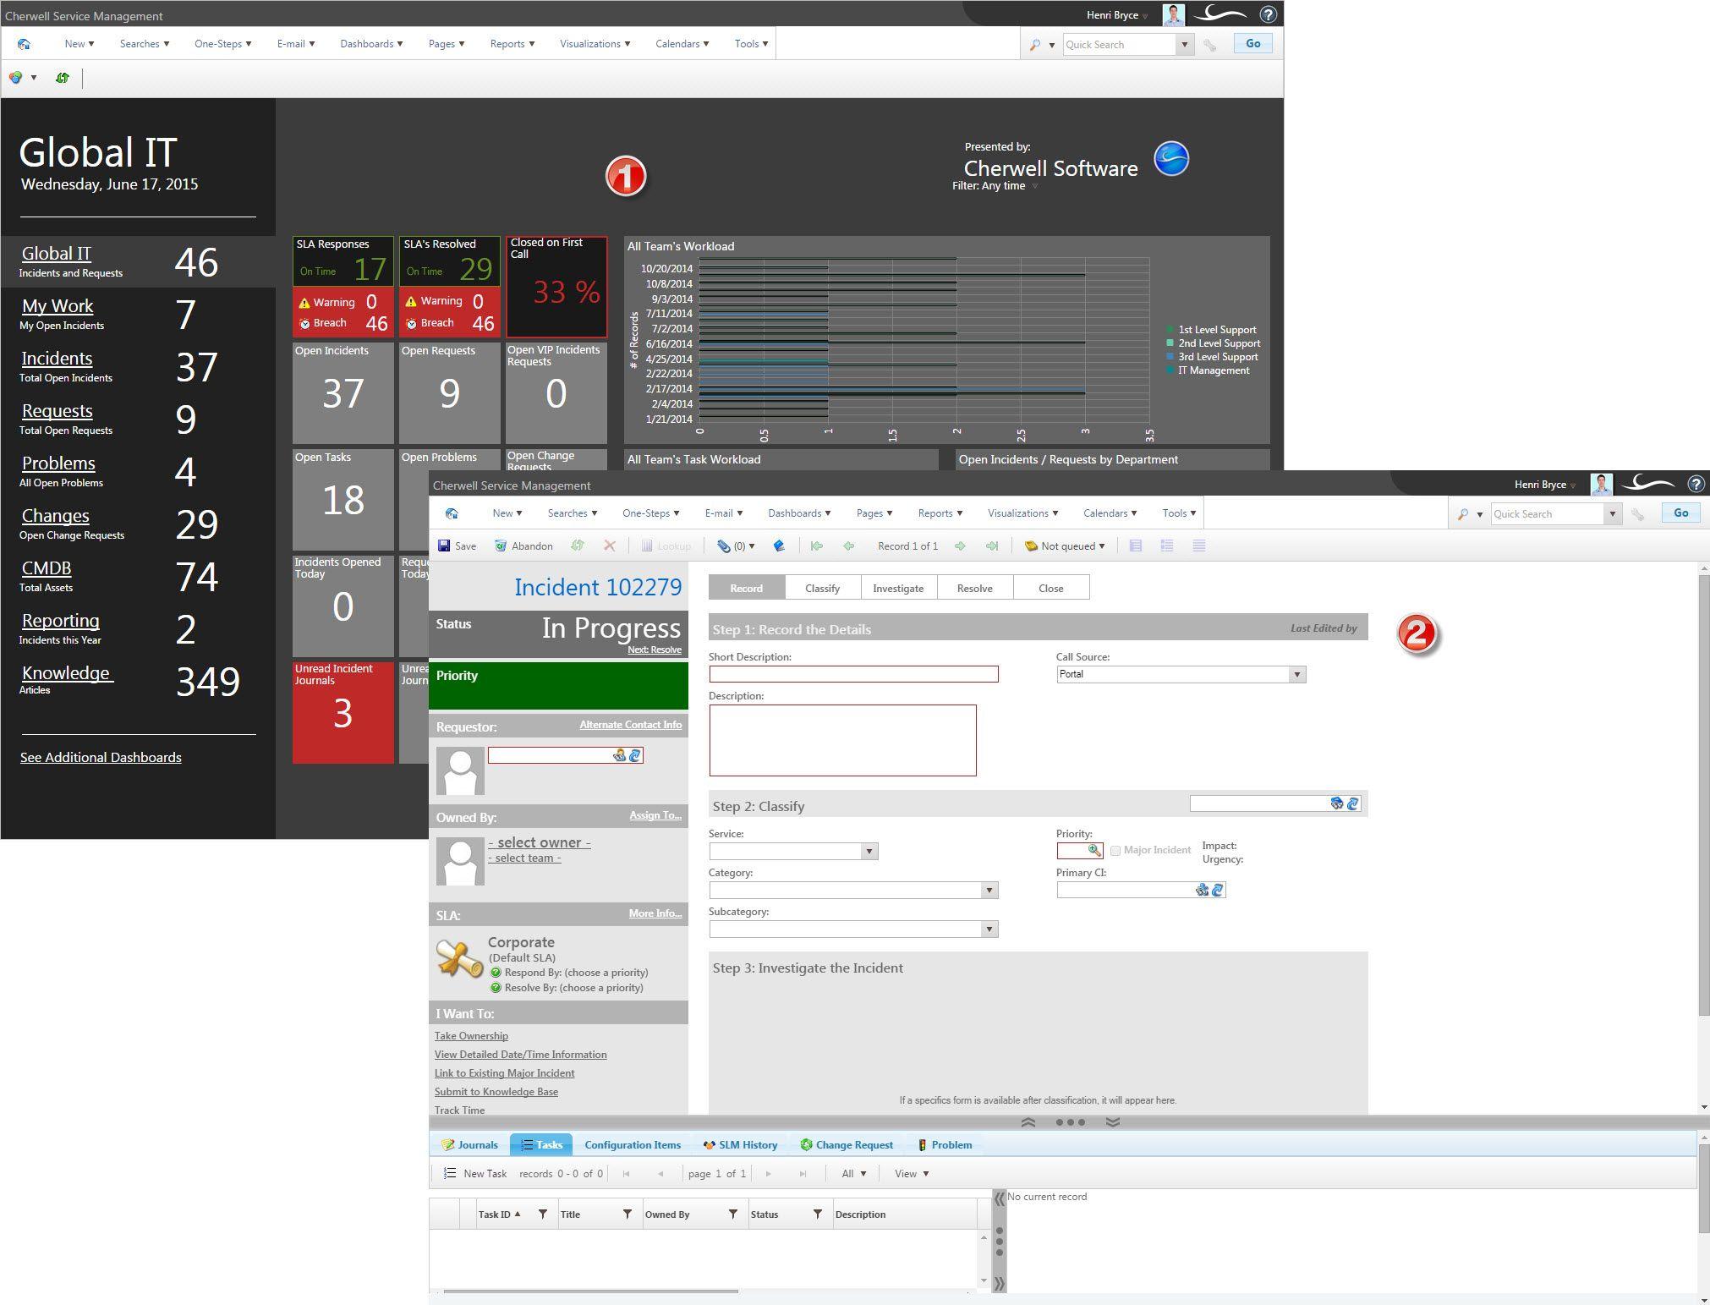This screenshot has height=1305, width=1710.
Task: Click home icon in the dashboard window menu bar
Action: coord(24,44)
